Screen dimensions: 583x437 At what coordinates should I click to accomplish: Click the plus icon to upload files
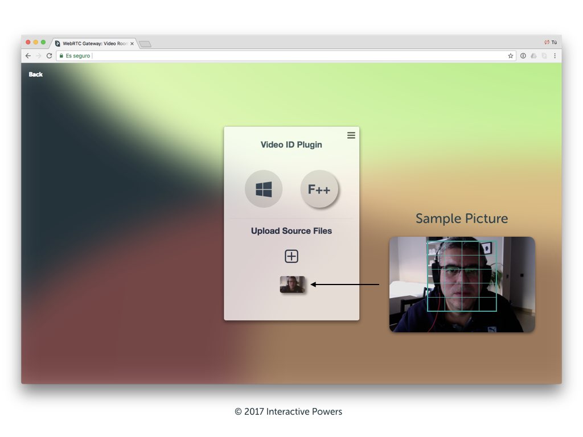click(291, 257)
